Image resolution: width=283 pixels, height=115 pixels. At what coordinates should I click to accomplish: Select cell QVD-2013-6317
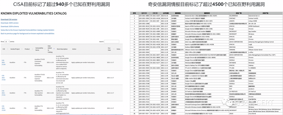[144, 21]
